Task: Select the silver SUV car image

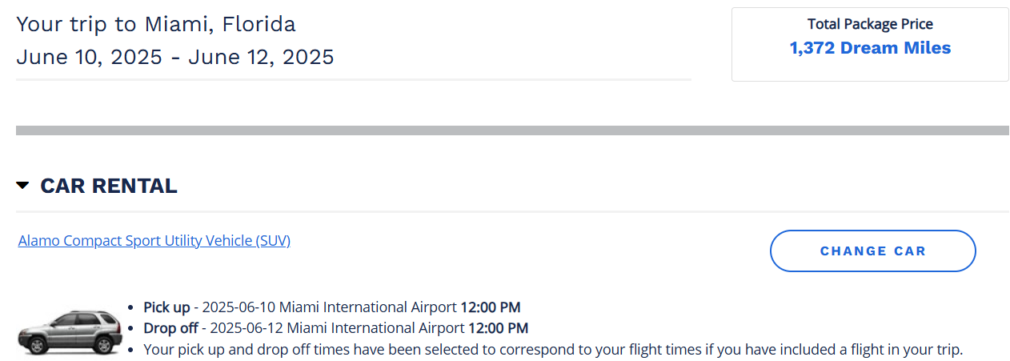Action: (x=69, y=332)
